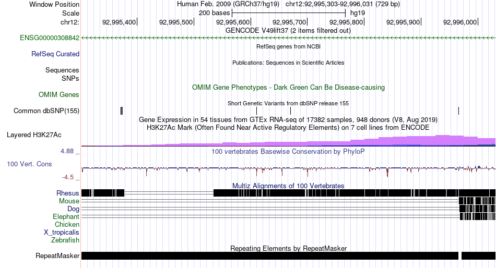Click the short RepeatMasker block at right end
This screenshot has width=496, height=268.
coord(478,255)
